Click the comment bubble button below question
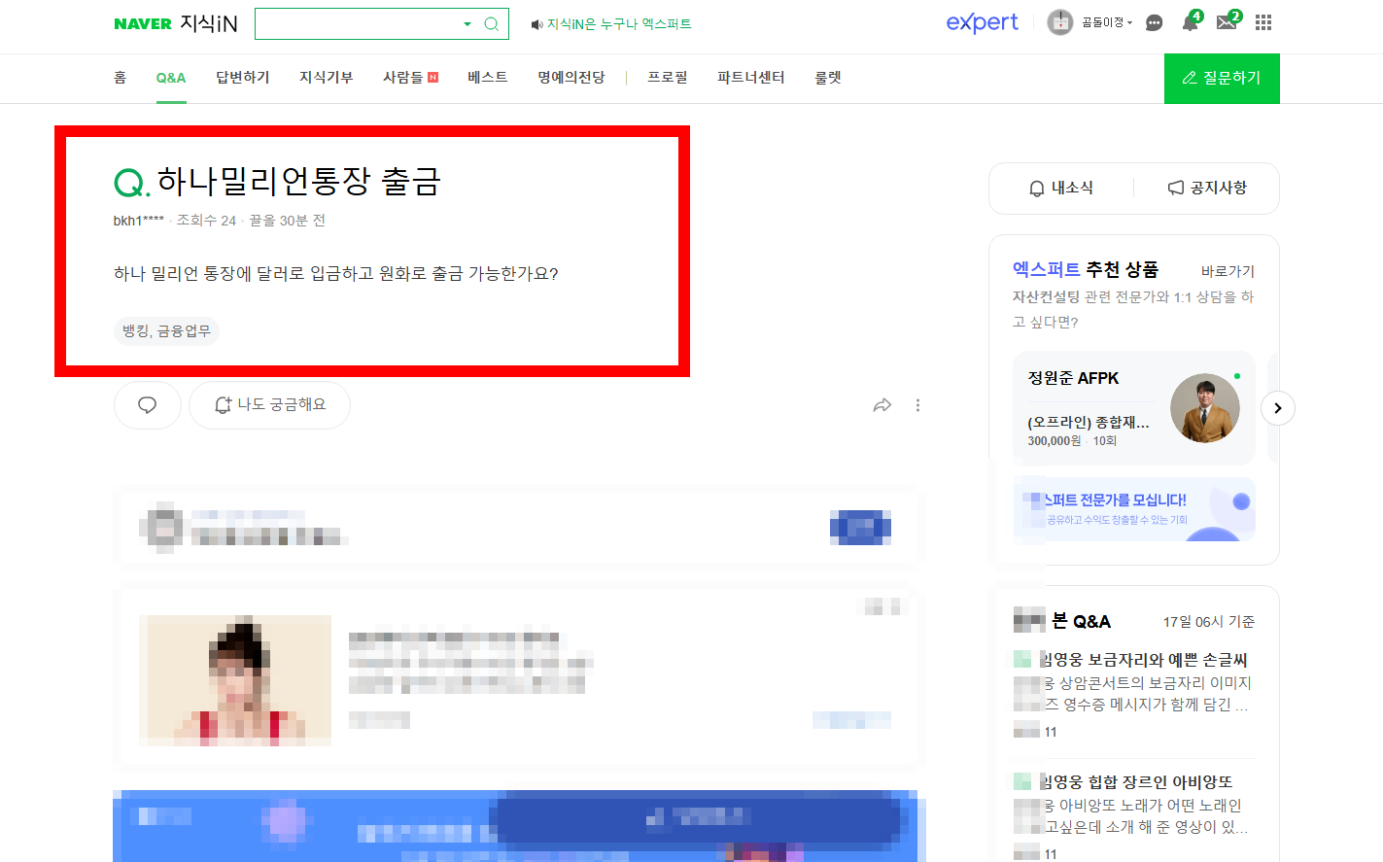 click(148, 405)
